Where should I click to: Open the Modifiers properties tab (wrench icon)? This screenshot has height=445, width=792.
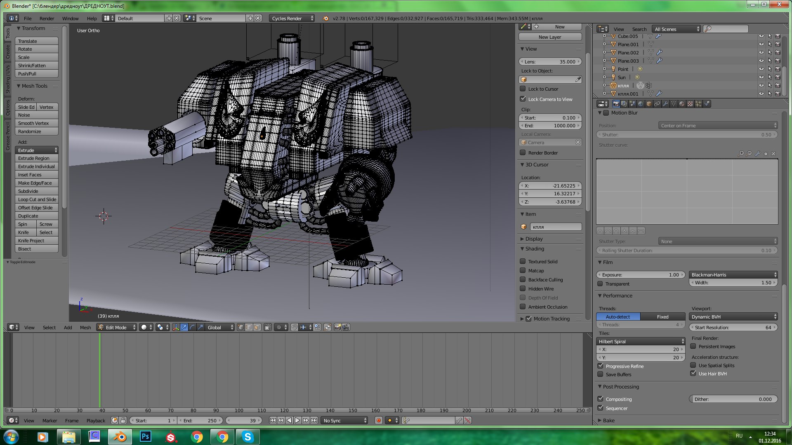(665, 104)
